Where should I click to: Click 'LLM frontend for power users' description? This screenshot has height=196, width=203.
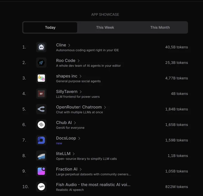tap(78, 97)
